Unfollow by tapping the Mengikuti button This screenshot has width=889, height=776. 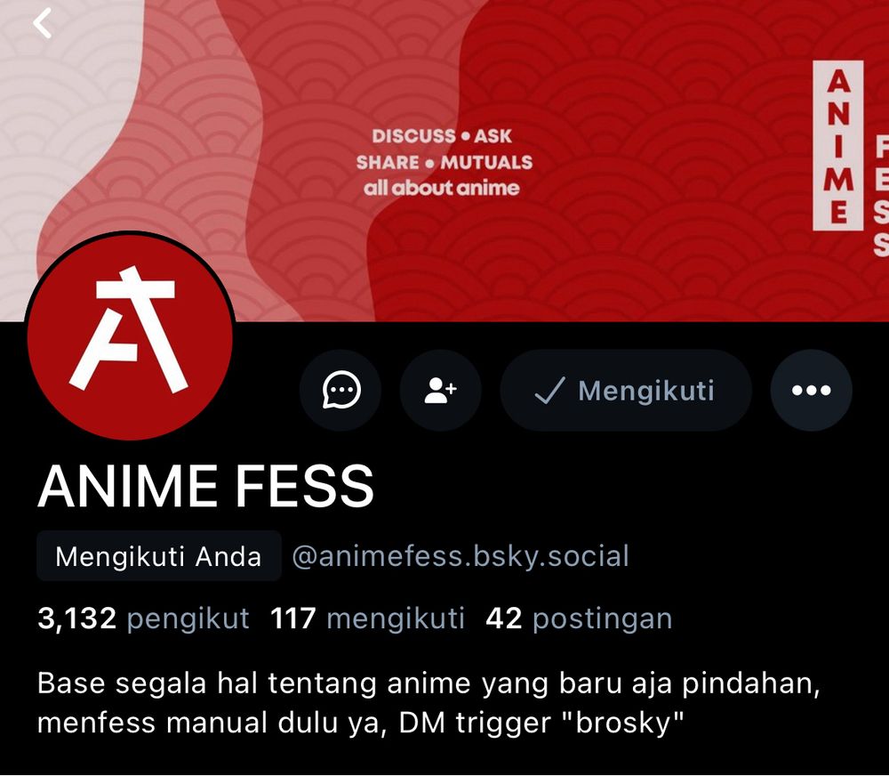[626, 390]
